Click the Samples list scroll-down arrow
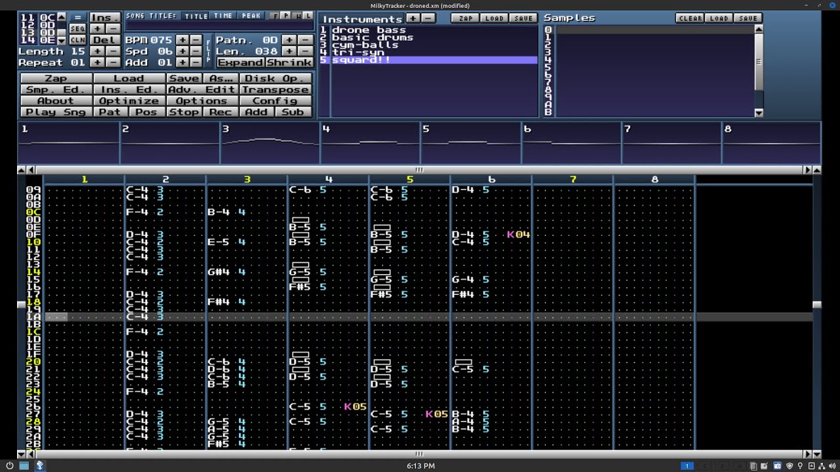 (x=759, y=113)
